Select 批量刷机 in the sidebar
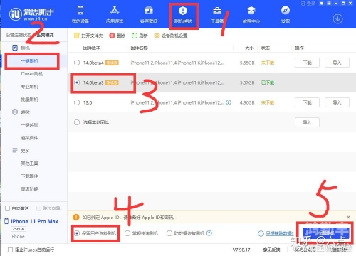 [30, 100]
